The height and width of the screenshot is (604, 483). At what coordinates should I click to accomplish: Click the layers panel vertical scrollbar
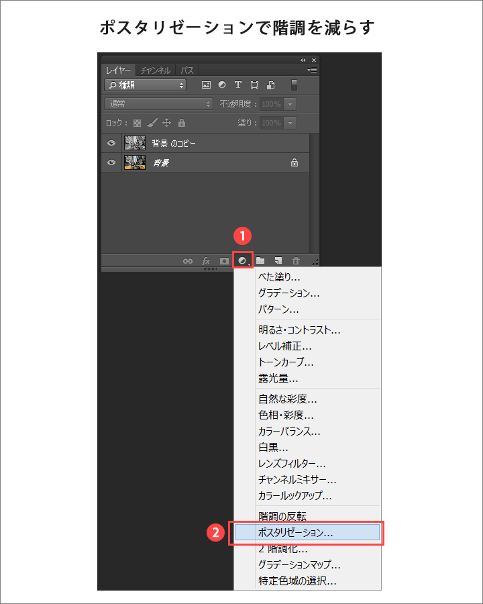(315, 193)
